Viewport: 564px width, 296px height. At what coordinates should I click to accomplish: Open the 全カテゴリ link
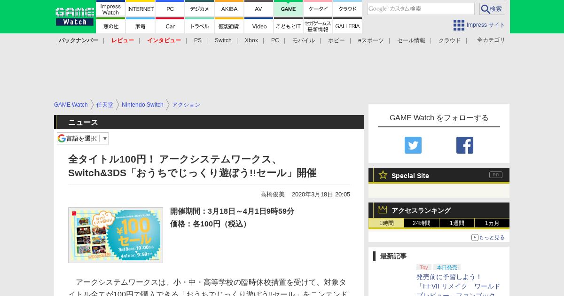491,40
